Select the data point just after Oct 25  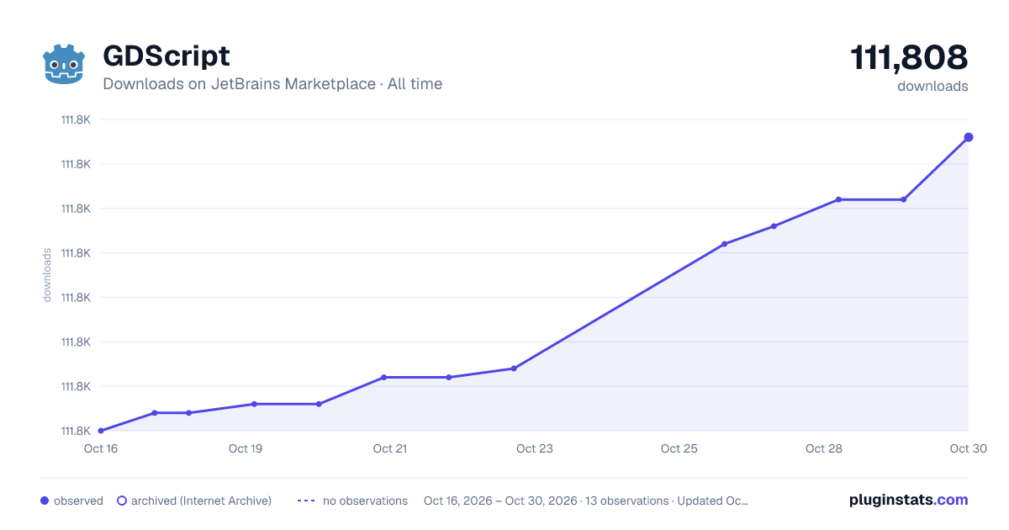pyautogui.click(x=725, y=244)
